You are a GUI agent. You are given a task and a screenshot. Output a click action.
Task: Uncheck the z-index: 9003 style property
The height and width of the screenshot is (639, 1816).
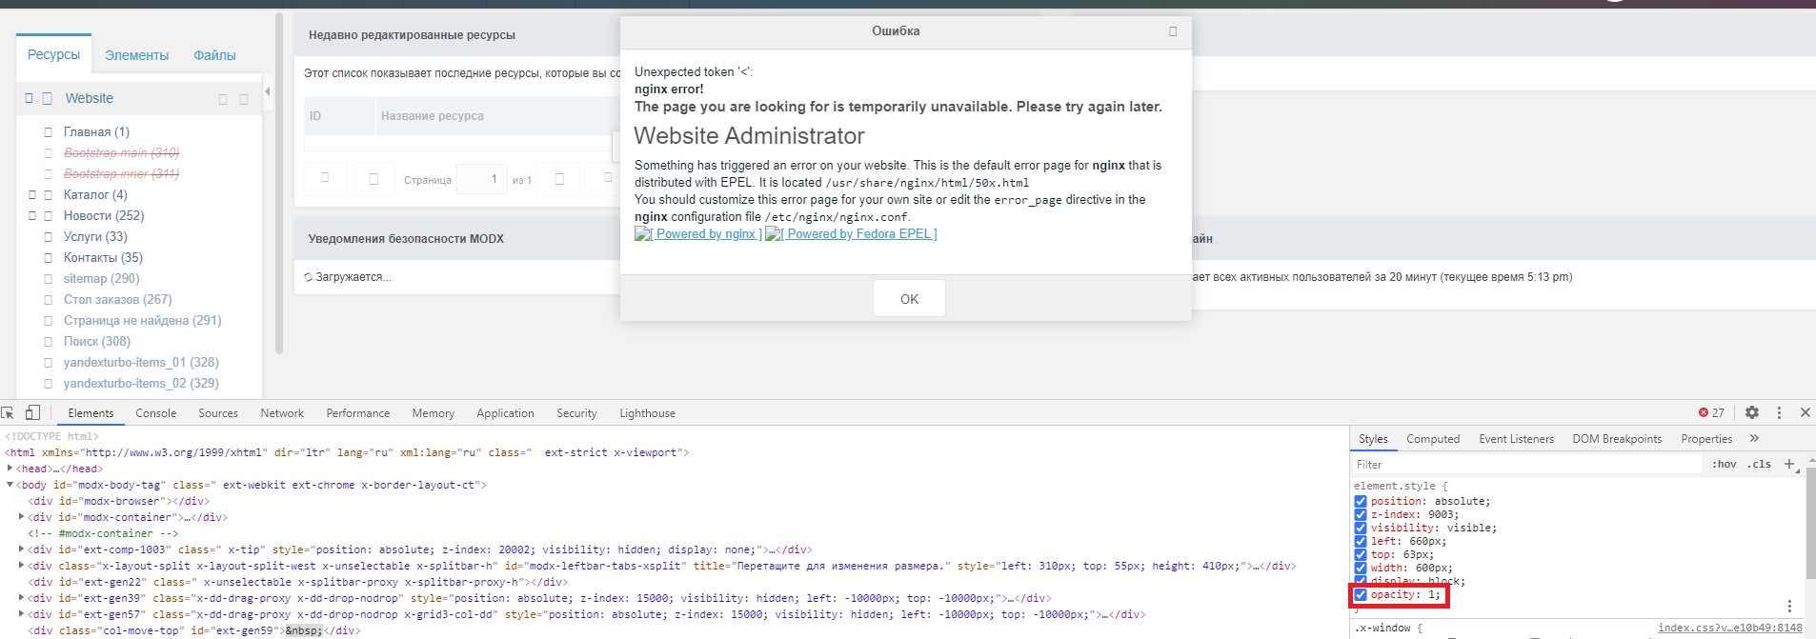(1361, 515)
